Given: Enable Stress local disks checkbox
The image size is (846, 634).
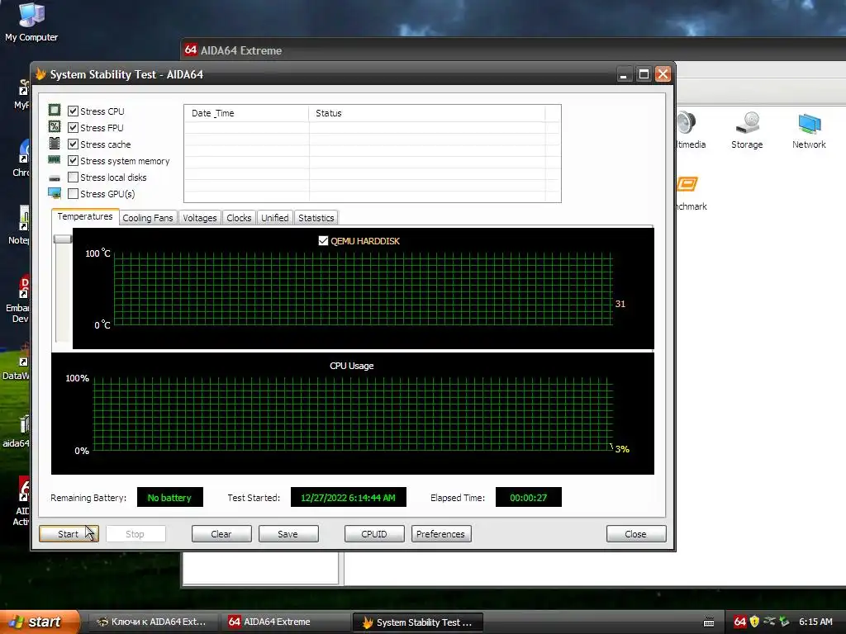Looking at the screenshot, I should pyautogui.click(x=74, y=177).
